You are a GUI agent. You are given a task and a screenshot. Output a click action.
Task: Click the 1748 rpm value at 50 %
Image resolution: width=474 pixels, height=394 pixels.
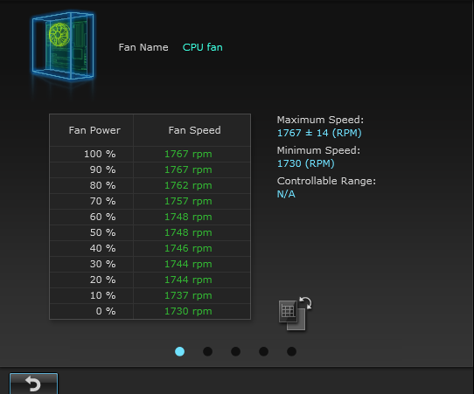click(x=188, y=232)
